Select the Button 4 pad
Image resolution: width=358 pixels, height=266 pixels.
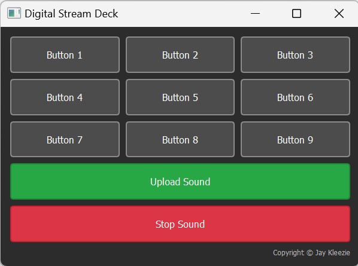click(x=65, y=97)
